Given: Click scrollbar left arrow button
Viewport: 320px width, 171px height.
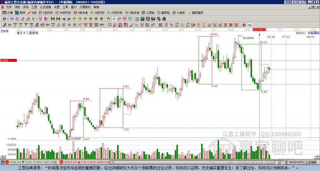Looking at the screenshot, I should click(112, 162).
